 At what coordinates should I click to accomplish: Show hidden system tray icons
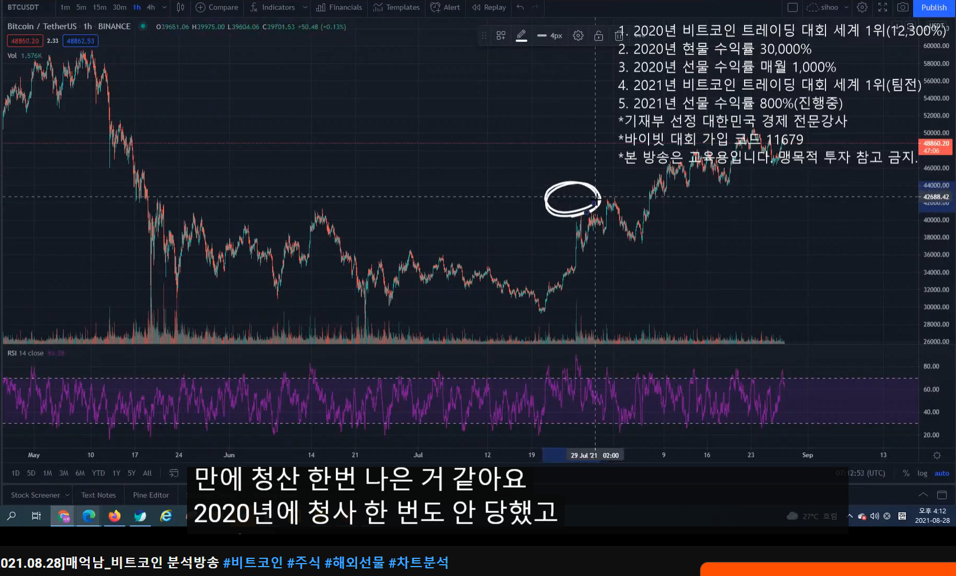pyautogui.click(x=850, y=516)
